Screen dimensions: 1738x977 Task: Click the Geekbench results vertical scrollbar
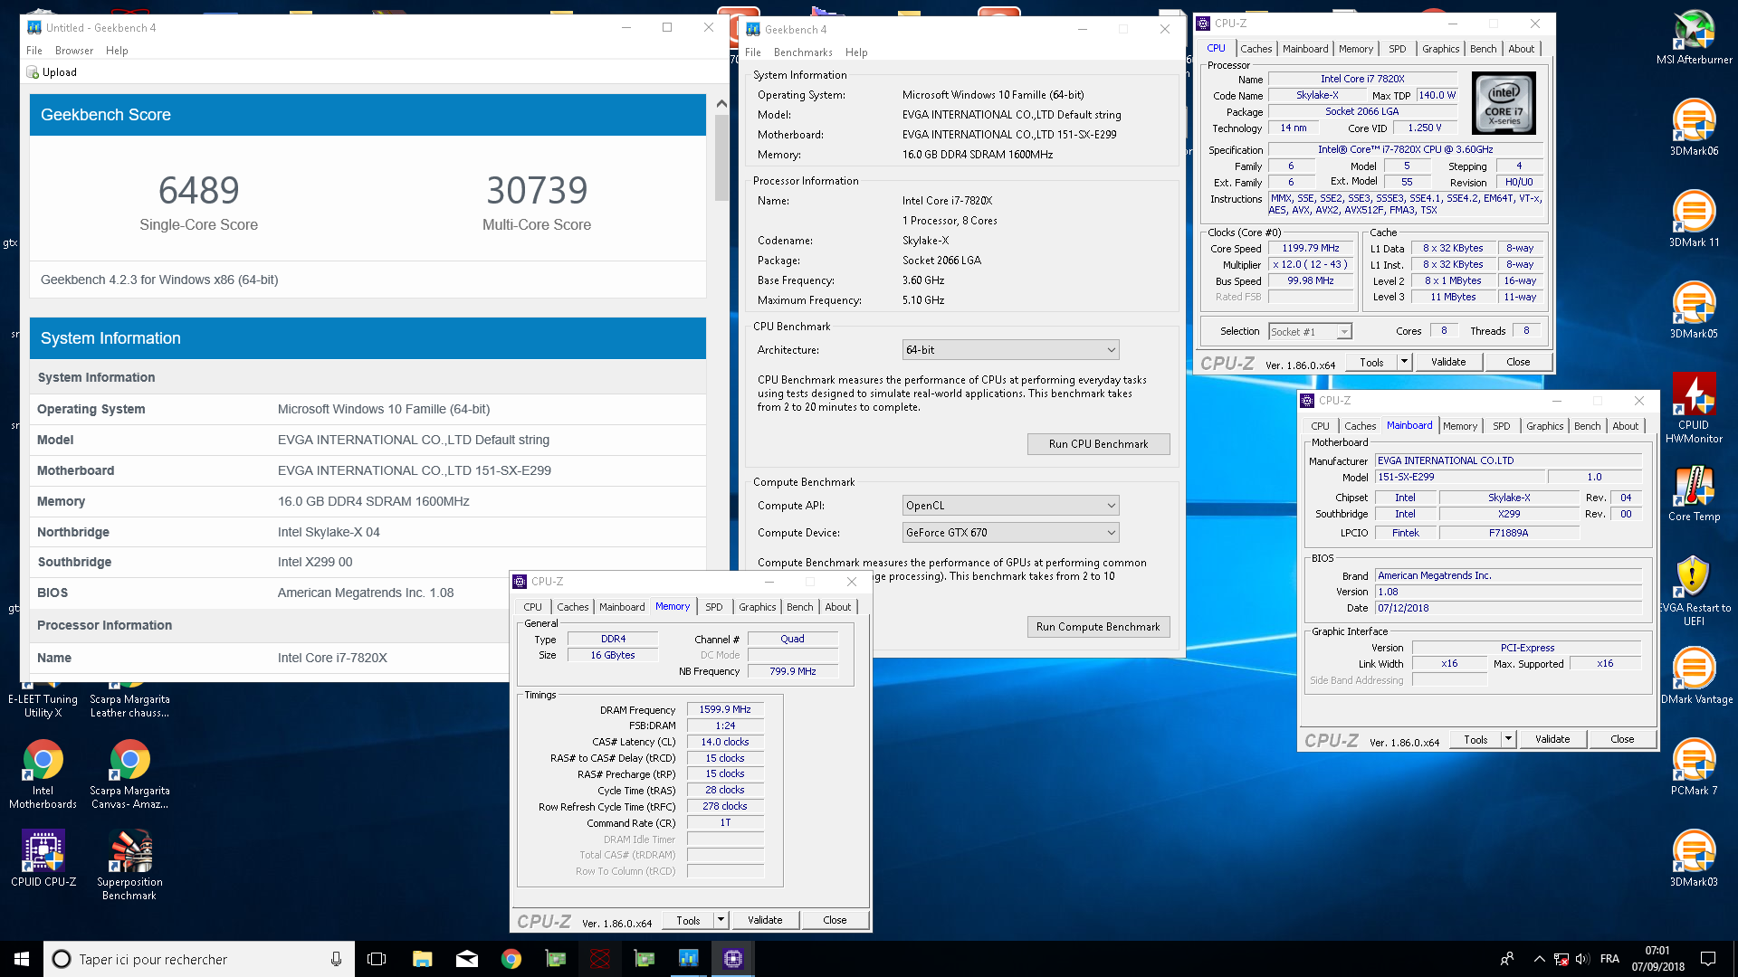click(x=721, y=157)
